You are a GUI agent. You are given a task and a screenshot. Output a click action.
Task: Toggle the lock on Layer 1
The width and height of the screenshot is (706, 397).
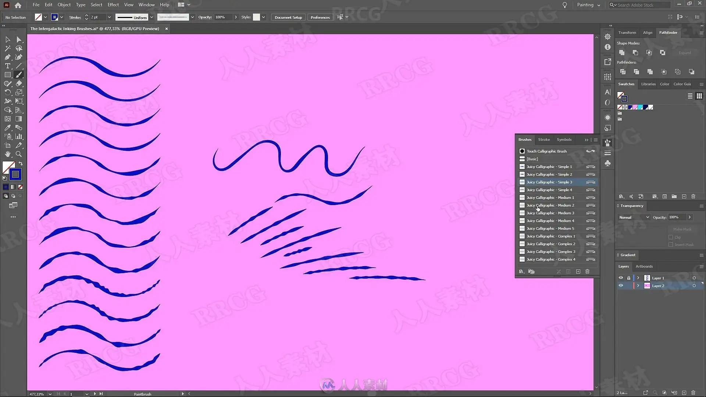pyautogui.click(x=629, y=278)
